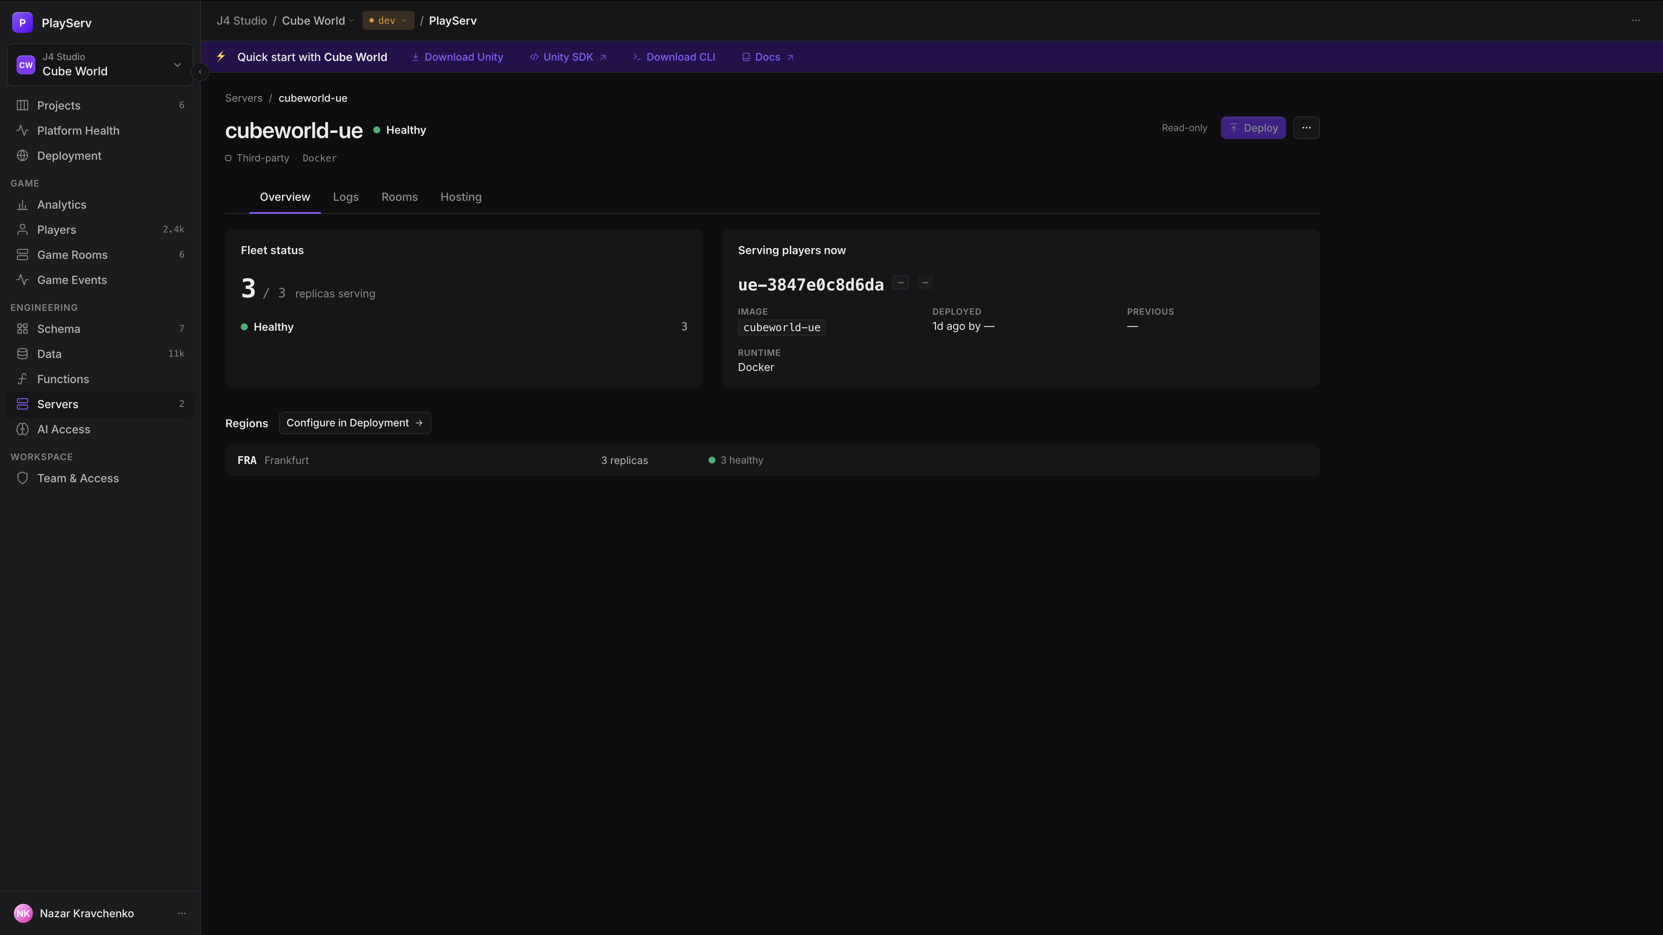1663x935 pixels.
Task: Open options menu next to Nazar Kravchenko
Action: point(182,913)
